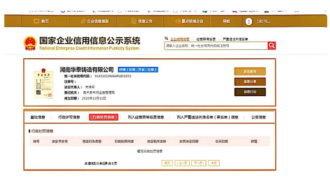Switch to the 公告信息 tab
Image resolution: width=330 pixels, height=178 pixels.
[258, 117]
